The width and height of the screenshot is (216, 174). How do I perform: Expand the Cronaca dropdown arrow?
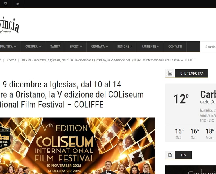click(107, 47)
